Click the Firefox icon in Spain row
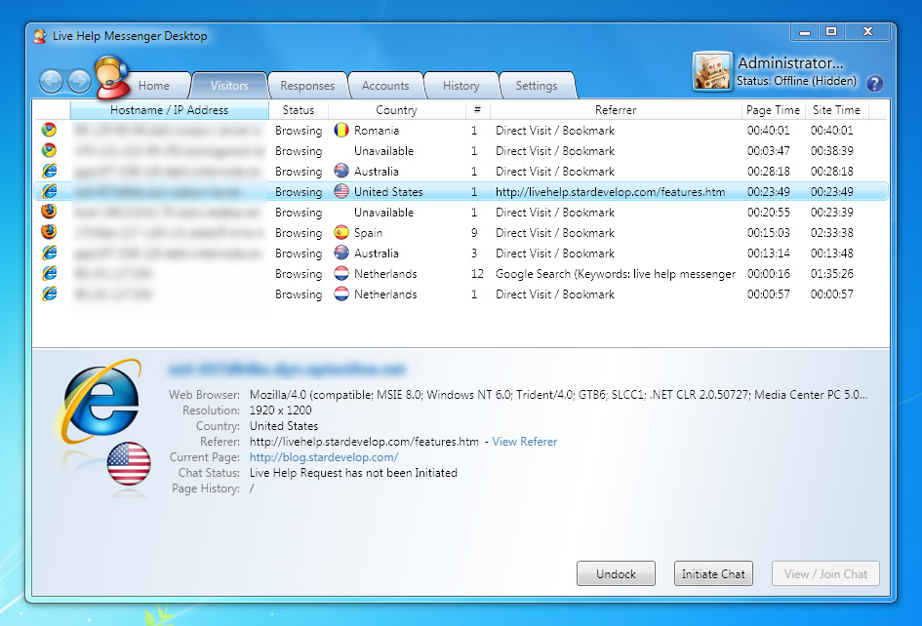This screenshot has height=626, width=922. [49, 232]
